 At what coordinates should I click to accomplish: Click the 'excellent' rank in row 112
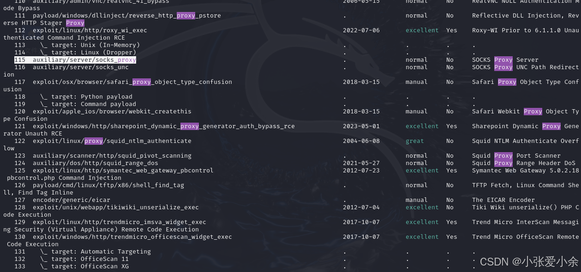click(422, 30)
